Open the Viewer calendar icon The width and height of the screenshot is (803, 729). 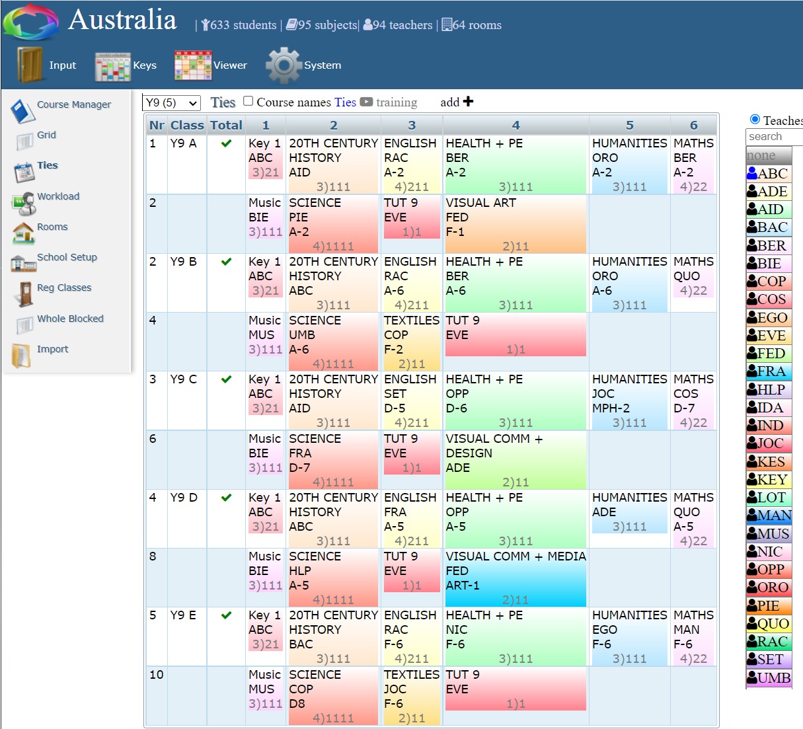[x=192, y=65]
